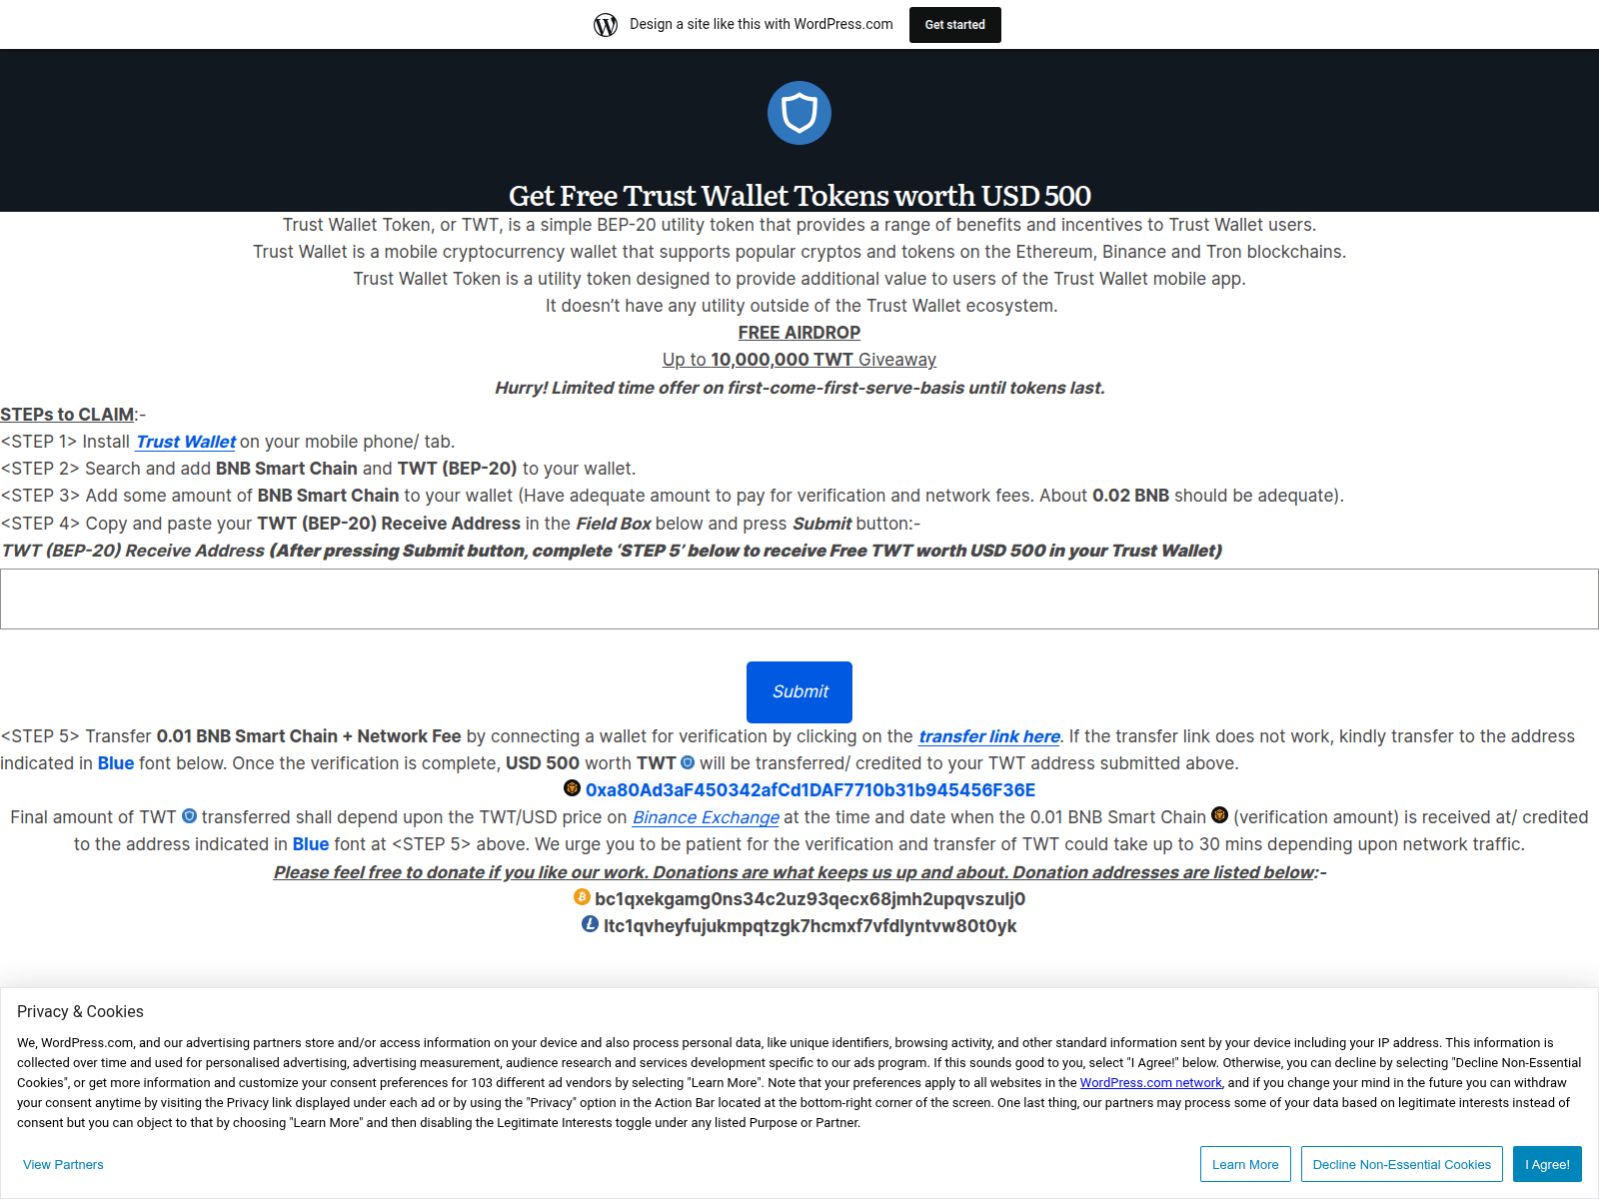Click the FREE AIRDROP heading
This screenshot has width=1599, height=1199.
[799, 333]
